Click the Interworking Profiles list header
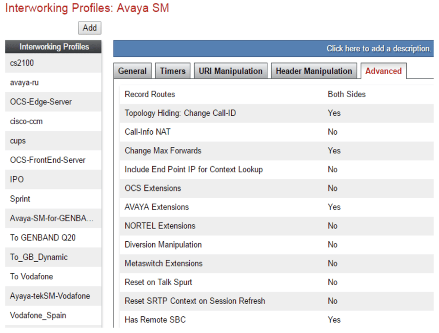 [x=53, y=46]
